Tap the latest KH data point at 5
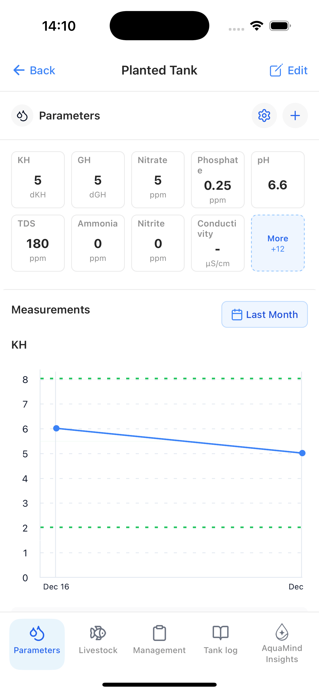 302,453
